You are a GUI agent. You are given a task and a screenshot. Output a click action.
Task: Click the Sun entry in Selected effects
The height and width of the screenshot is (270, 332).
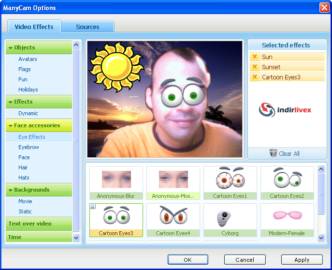tap(292, 57)
